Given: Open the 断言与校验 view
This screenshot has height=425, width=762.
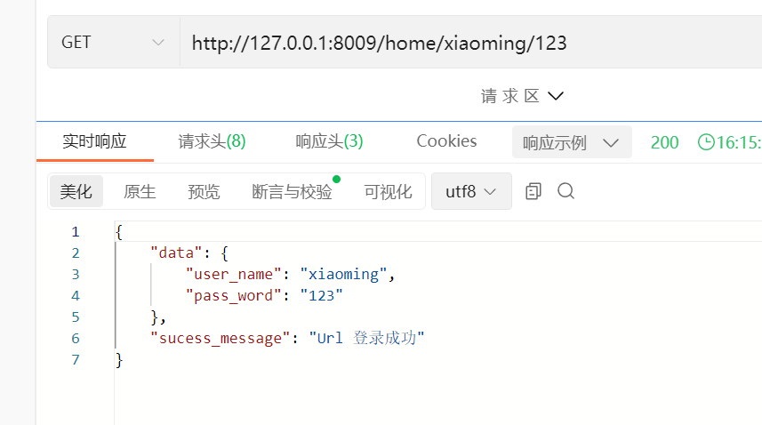Looking at the screenshot, I should [x=292, y=191].
